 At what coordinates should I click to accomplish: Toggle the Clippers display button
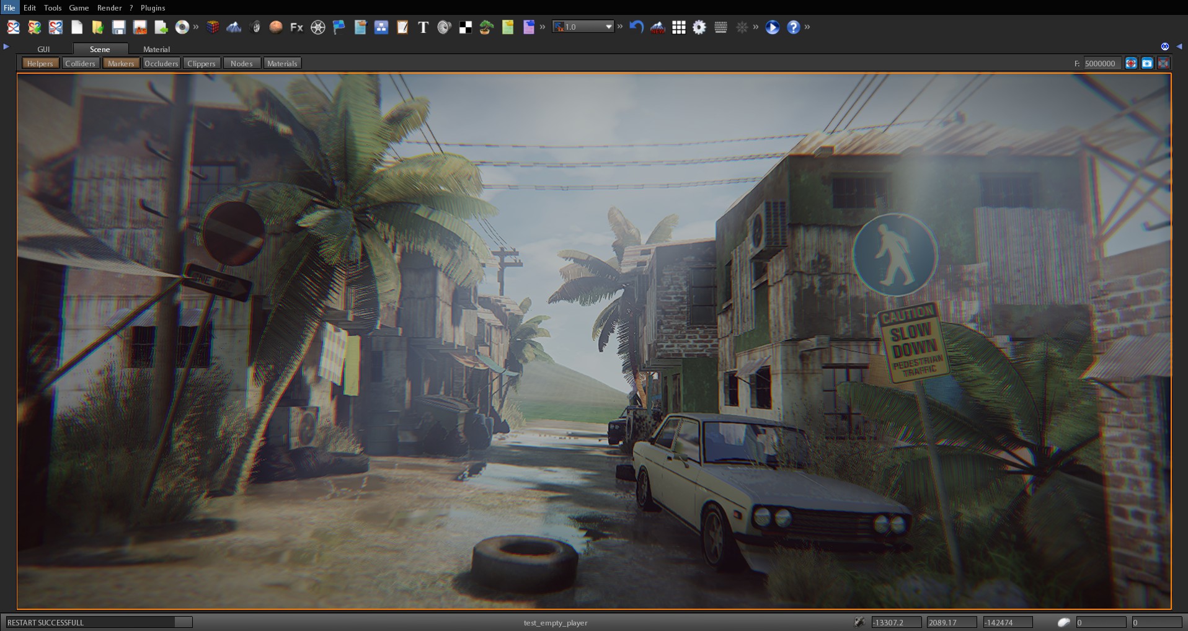[x=202, y=63]
